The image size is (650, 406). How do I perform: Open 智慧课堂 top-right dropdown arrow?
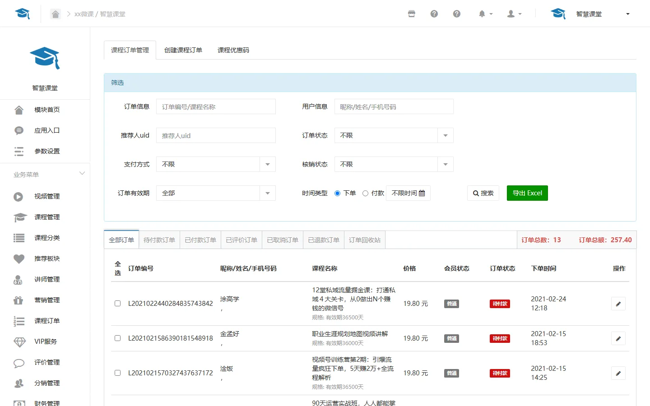pyautogui.click(x=627, y=14)
